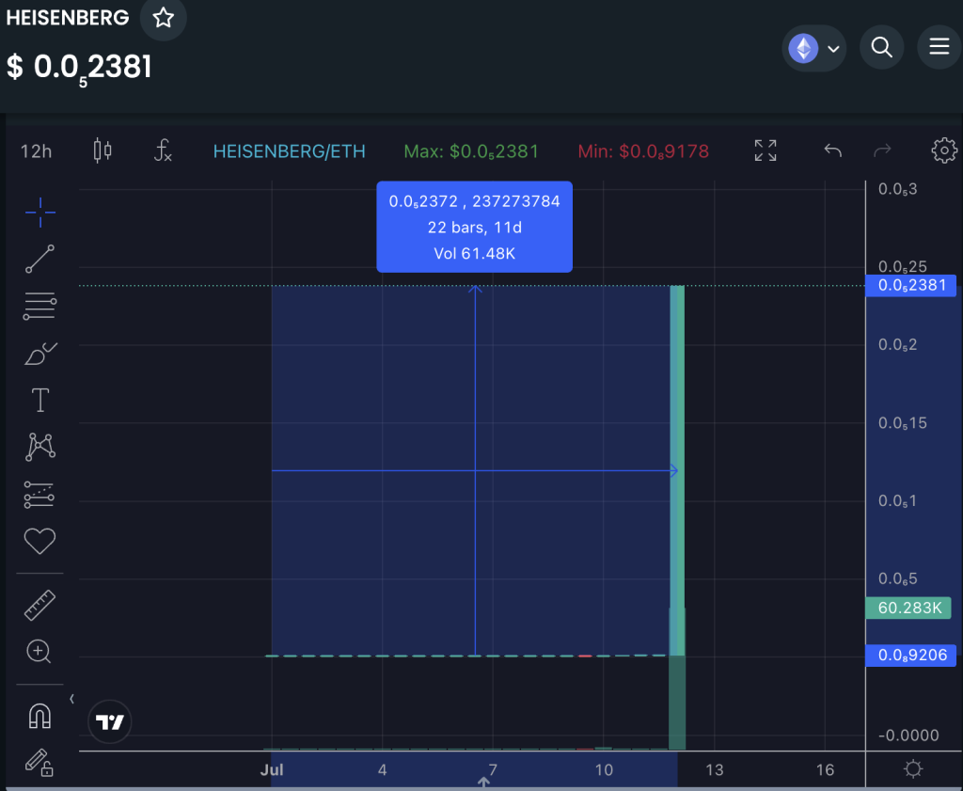Screen dimensions: 963x791
Task: Collapse the left drawing toolbar
Action: point(72,699)
